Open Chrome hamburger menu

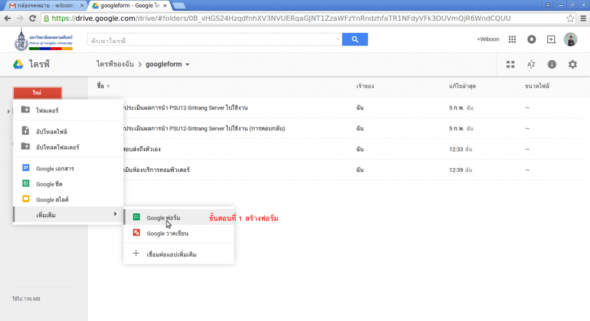coord(583,18)
